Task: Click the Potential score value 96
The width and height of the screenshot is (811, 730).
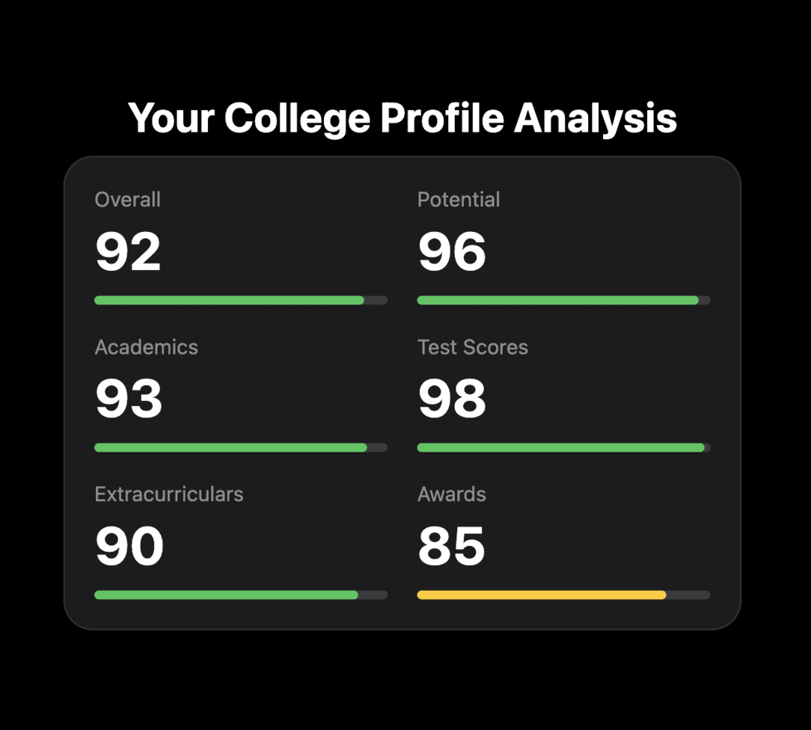Action: pyautogui.click(x=451, y=251)
